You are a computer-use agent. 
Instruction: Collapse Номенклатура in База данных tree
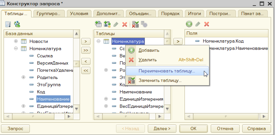pyautogui.click(x=16, y=48)
